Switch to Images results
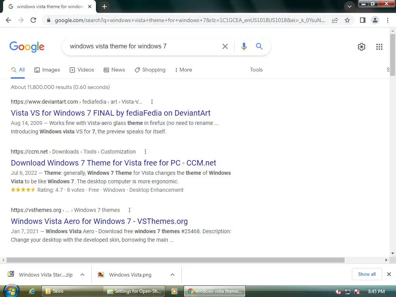The width and height of the screenshot is (396, 297). click(x=47, y=70)
